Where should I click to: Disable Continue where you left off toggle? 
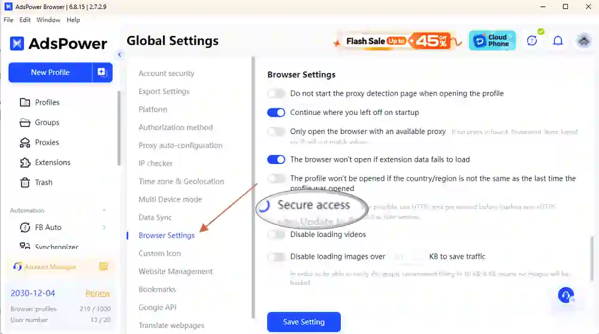tap(276, 113)
